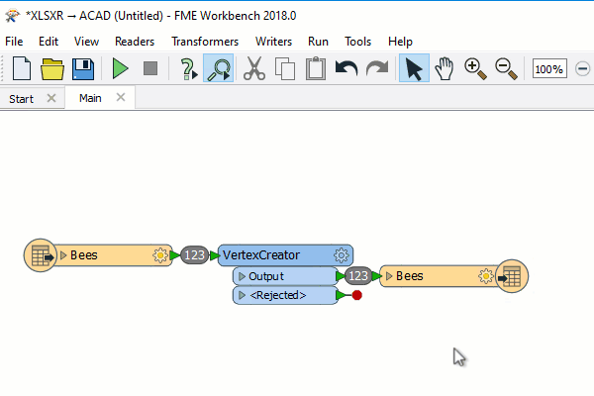Viewport: 594px width, 396px height.
Task: Expand the VertexCreator Output port
Action: click(x=242, y=276)
